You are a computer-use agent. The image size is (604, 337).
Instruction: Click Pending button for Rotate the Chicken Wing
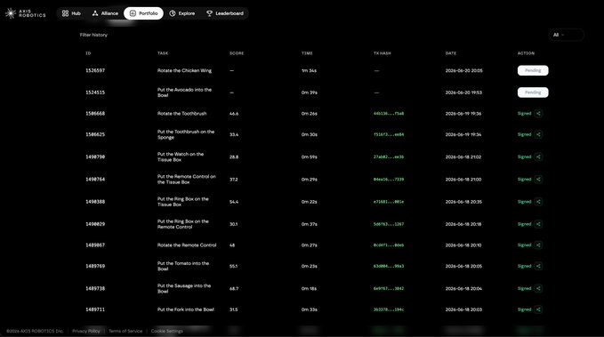(x=533, y=70)
